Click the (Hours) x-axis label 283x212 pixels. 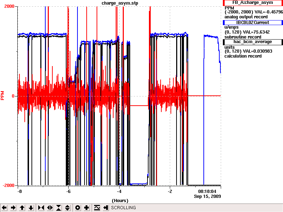(120, 201)
